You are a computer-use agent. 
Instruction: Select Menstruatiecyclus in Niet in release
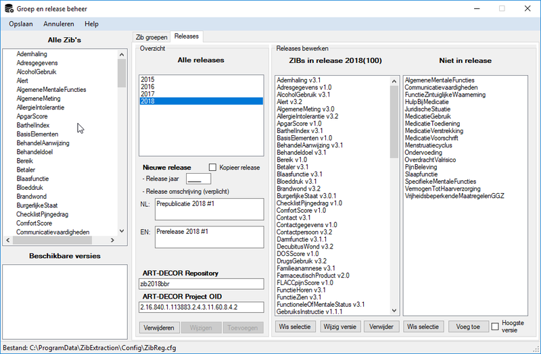coord(429,145)
